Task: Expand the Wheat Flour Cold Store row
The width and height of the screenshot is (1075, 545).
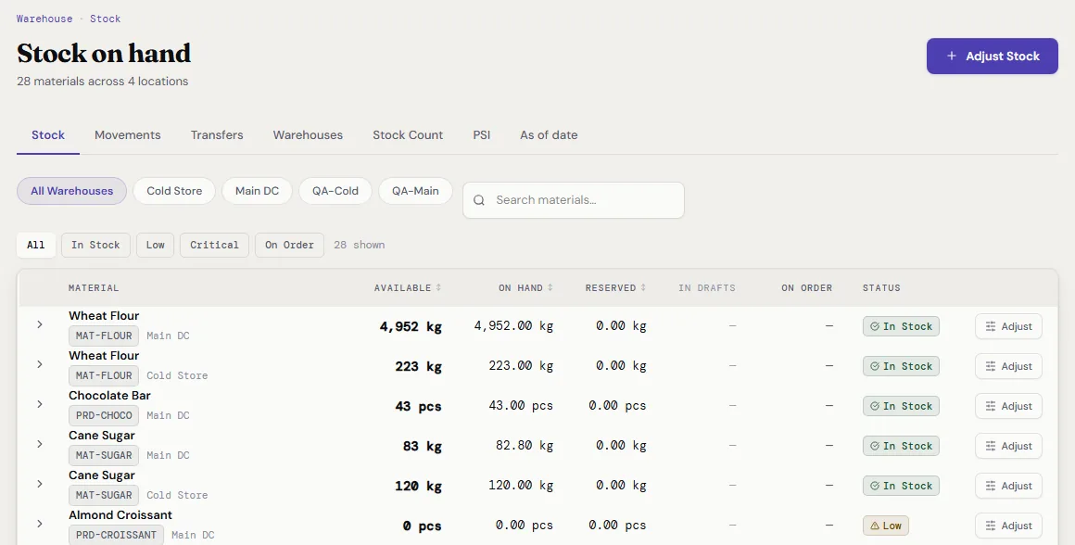Action: [40, 364]
